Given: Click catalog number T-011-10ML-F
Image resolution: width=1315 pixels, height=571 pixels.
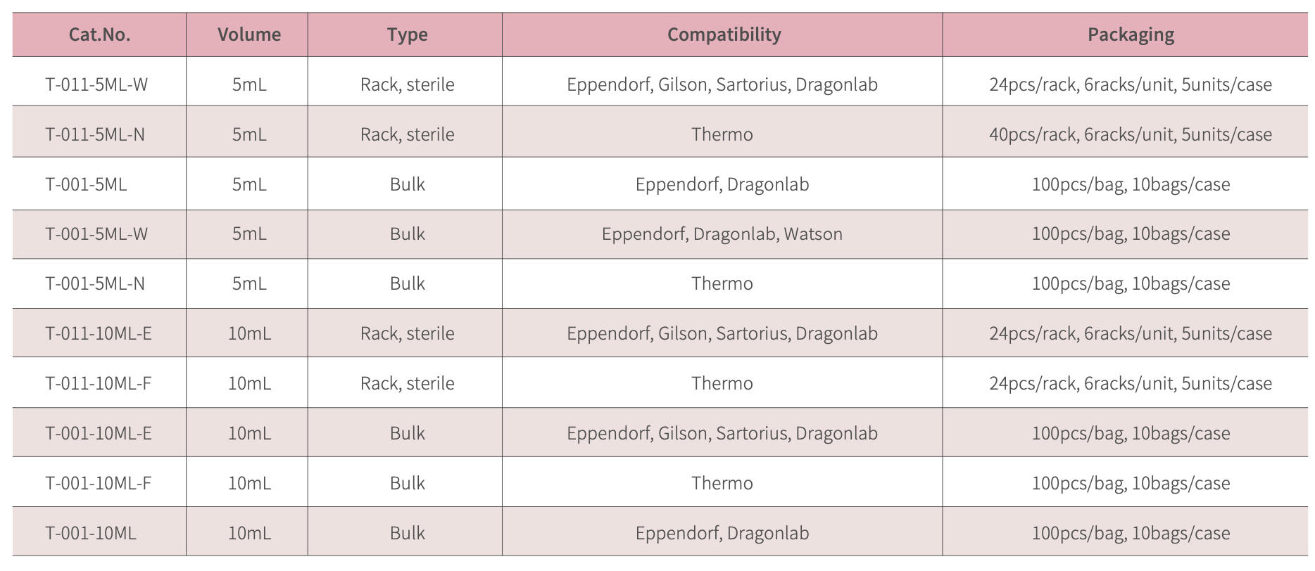Looking at the screenshot, I should [x=99, y=383].
